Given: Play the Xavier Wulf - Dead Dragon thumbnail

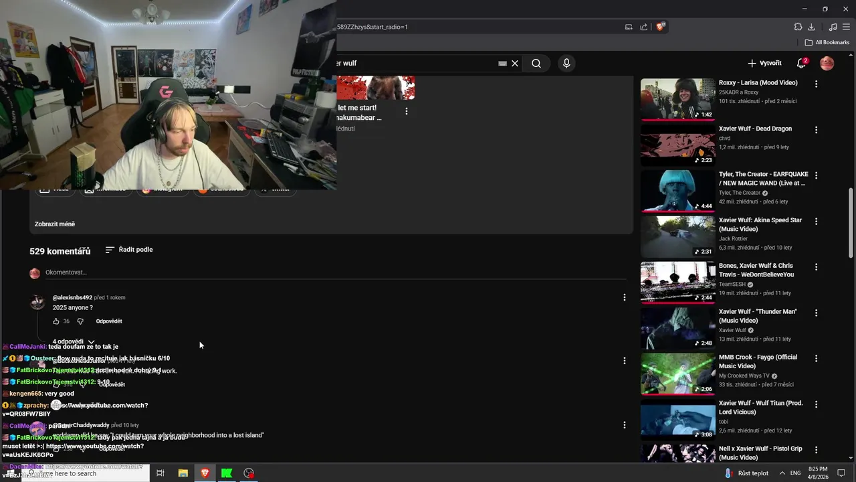Looking at the screenshot, I should pyautogui.click(x=677, y=145).
